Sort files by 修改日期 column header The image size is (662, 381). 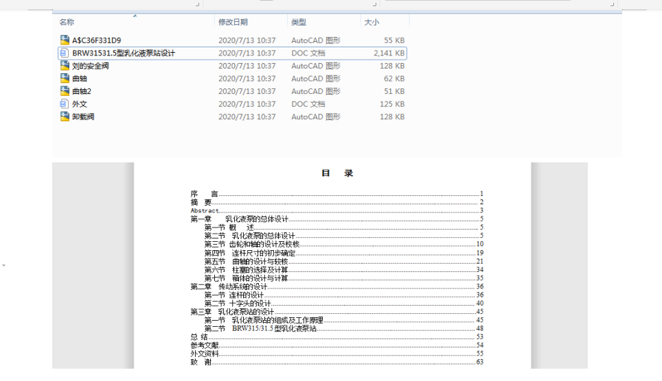233,22
